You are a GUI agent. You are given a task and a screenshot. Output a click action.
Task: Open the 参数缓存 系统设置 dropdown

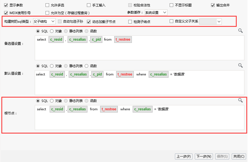click(x=156, y=12)
